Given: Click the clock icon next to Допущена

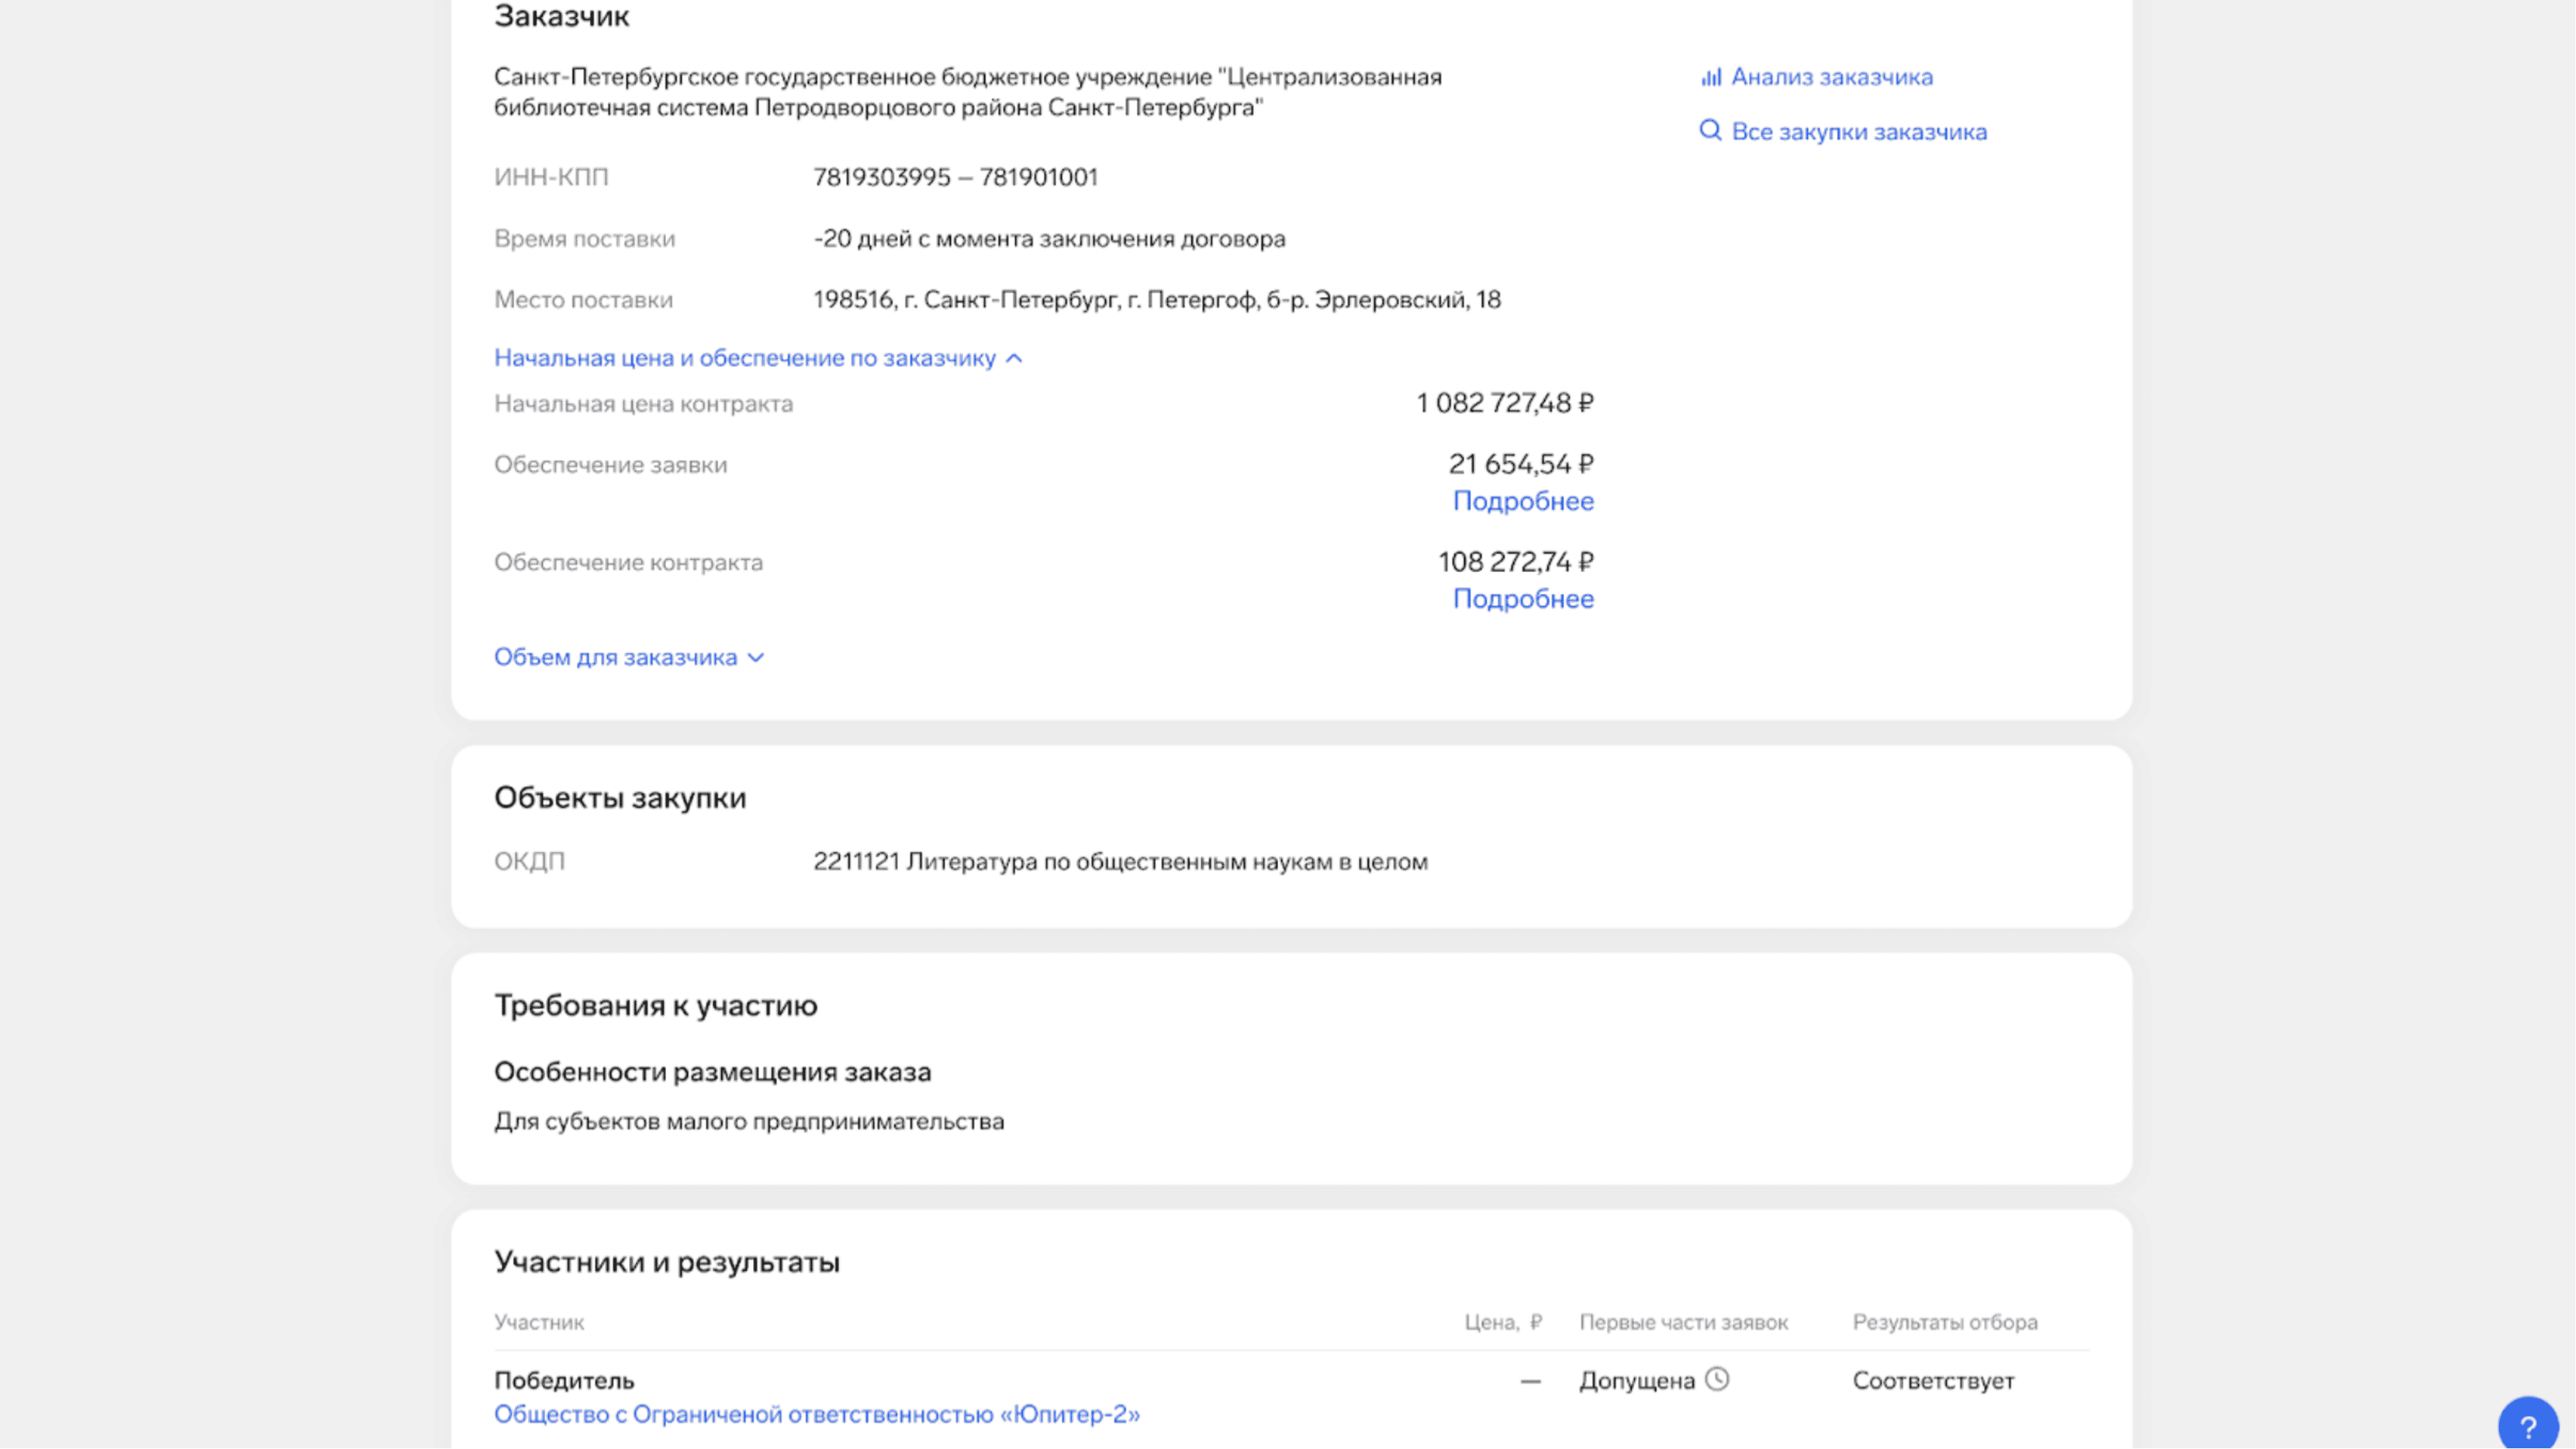Looking at the screenshot, I should pos(1717,1380).
